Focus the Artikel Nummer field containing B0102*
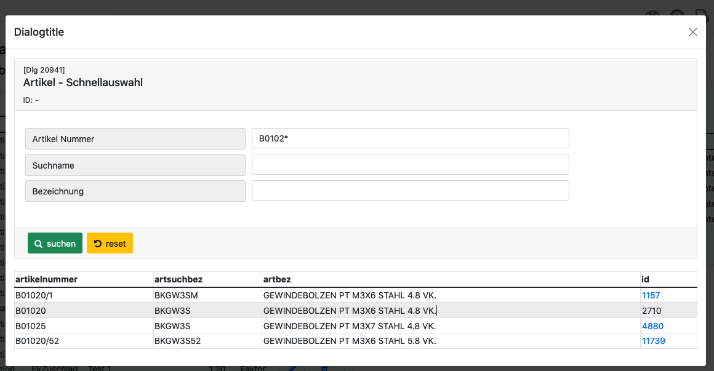 pos(410,138)
